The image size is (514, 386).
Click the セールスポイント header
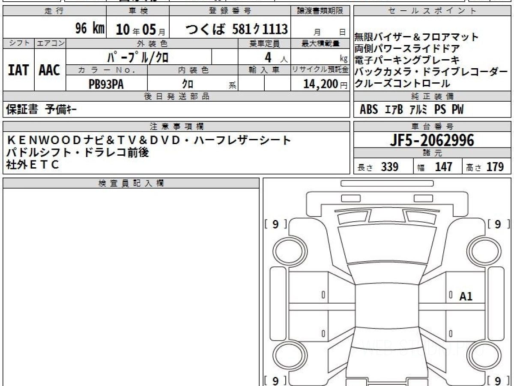(432, 11)
